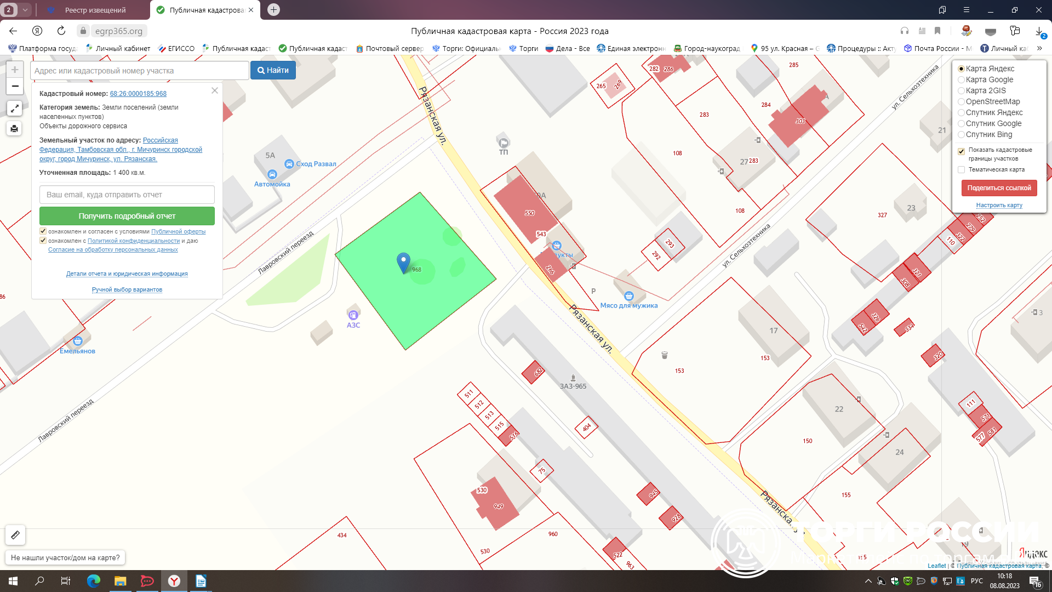Click the egrp365.org address bar
Screen dimensions: 1052x592
tap(119, 31)
